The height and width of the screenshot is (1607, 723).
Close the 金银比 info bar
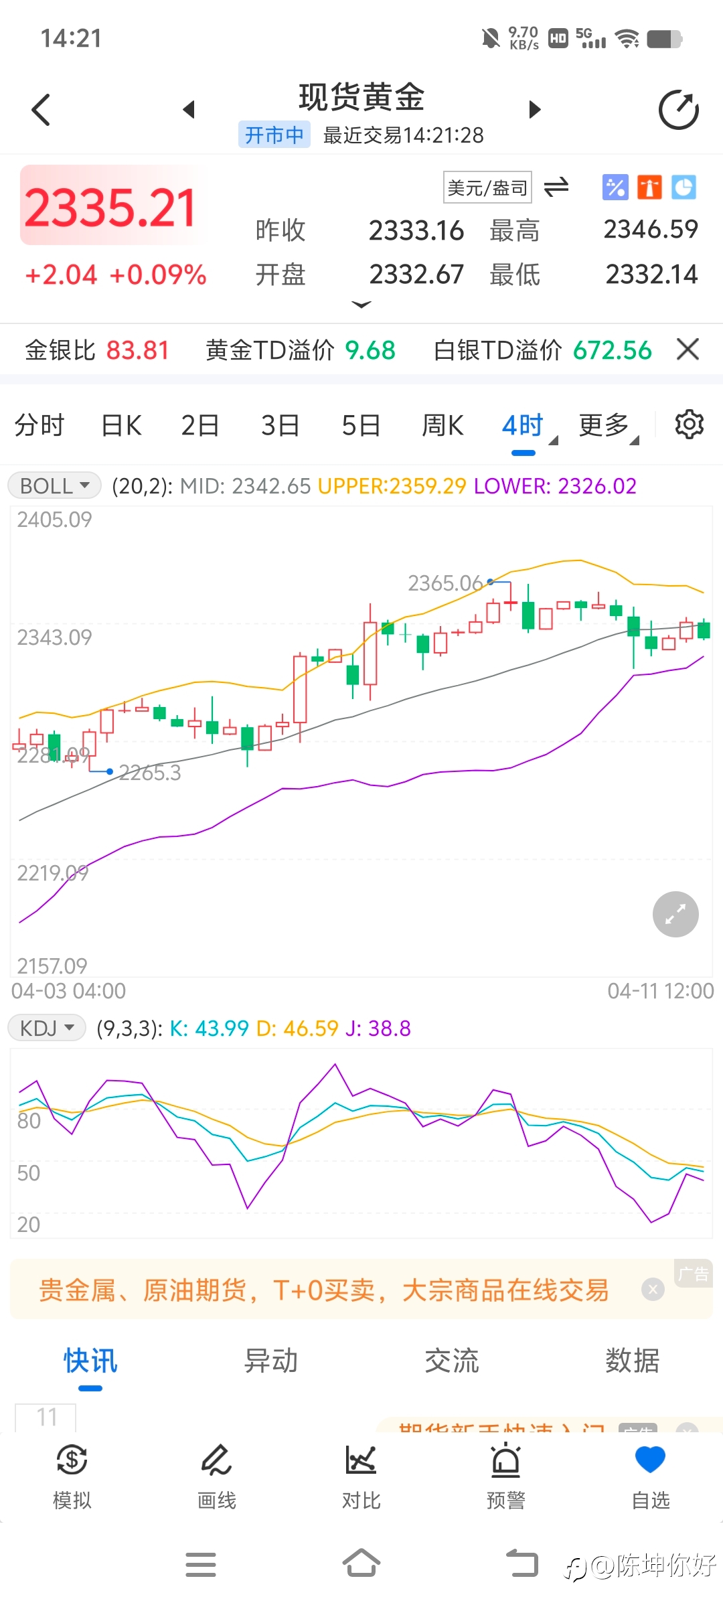pyautogui.click(x=688, y=349)
